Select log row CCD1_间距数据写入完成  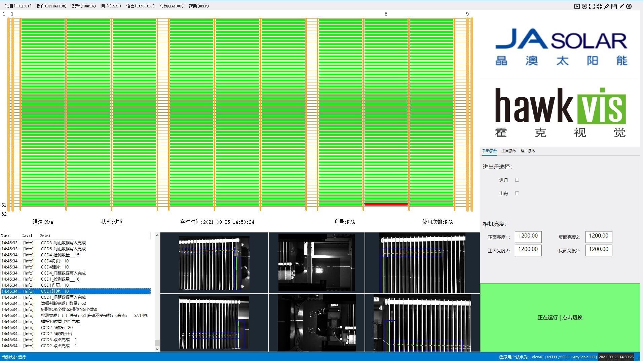[x=76, y=297]
